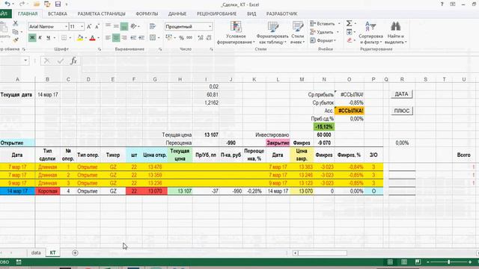
Task: Click the zoom slider handle
Action: click(x=449, y=262)
